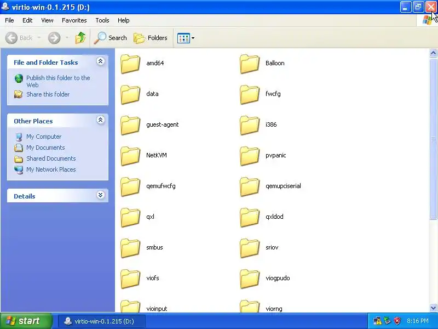Select the qemupciserial folder icon
The width and height of the screenshot is (438, 329).
[x=250, y=186]
